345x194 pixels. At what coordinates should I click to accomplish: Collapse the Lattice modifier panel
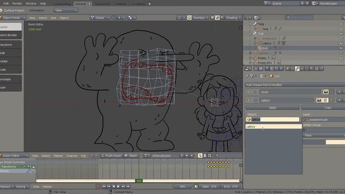pyautogui.click(x=249, y=101)
